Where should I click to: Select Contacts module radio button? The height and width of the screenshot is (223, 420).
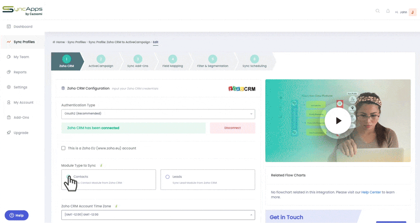[68, 177]
